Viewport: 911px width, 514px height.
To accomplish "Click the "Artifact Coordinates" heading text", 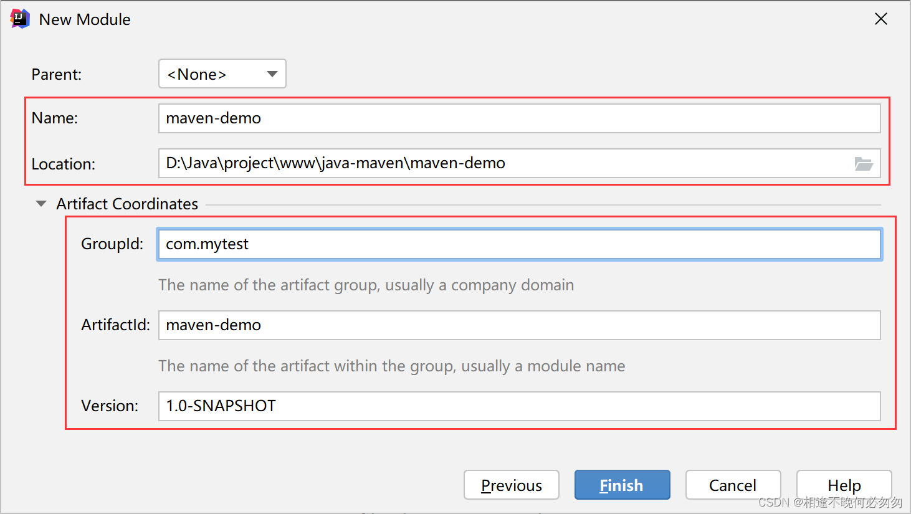I will tap(127, 204).
